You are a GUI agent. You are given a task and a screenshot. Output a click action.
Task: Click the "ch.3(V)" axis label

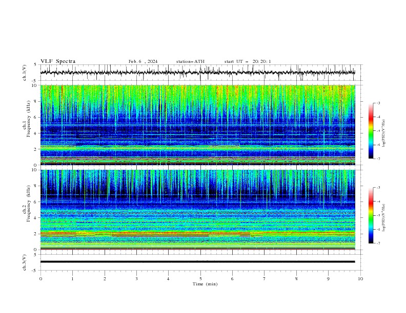click(25, 262)
